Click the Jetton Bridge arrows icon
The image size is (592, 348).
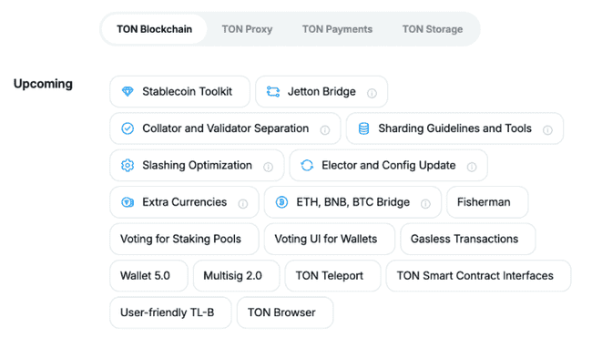[x=273, y=91]
